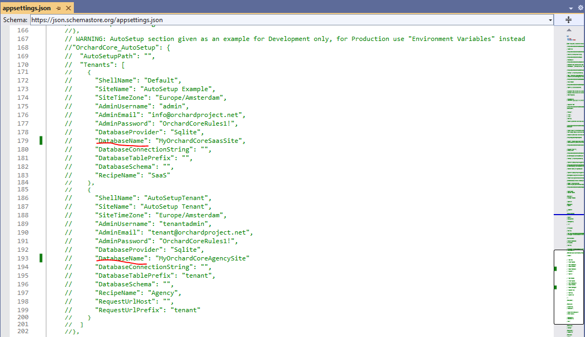Screen dimensions: 585x337
Task: Click the "Schema:" label
Action: tap(15, 20)
